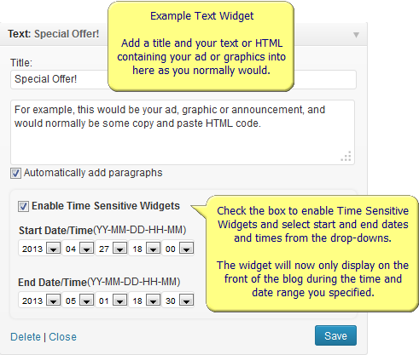This screenshot has height=355, width=419.
Task: Open the start month 04 dropdown
Action: pos(79,249)
